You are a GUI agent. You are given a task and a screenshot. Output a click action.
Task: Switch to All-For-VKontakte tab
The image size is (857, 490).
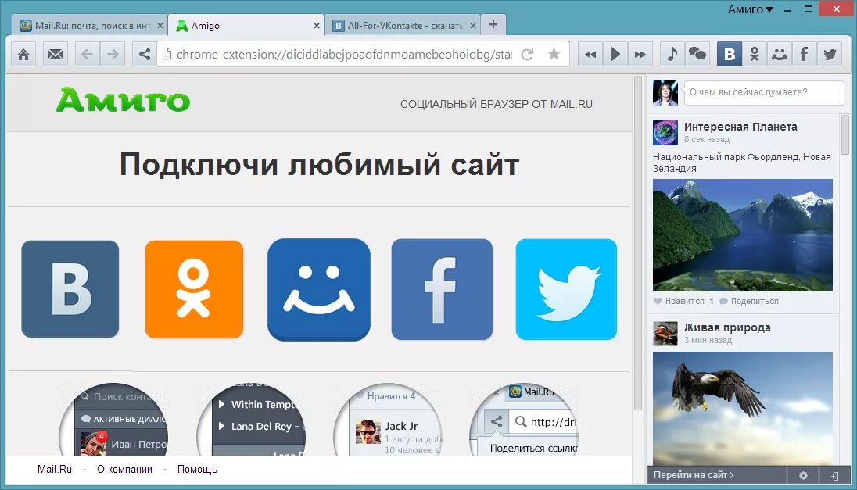402,26
